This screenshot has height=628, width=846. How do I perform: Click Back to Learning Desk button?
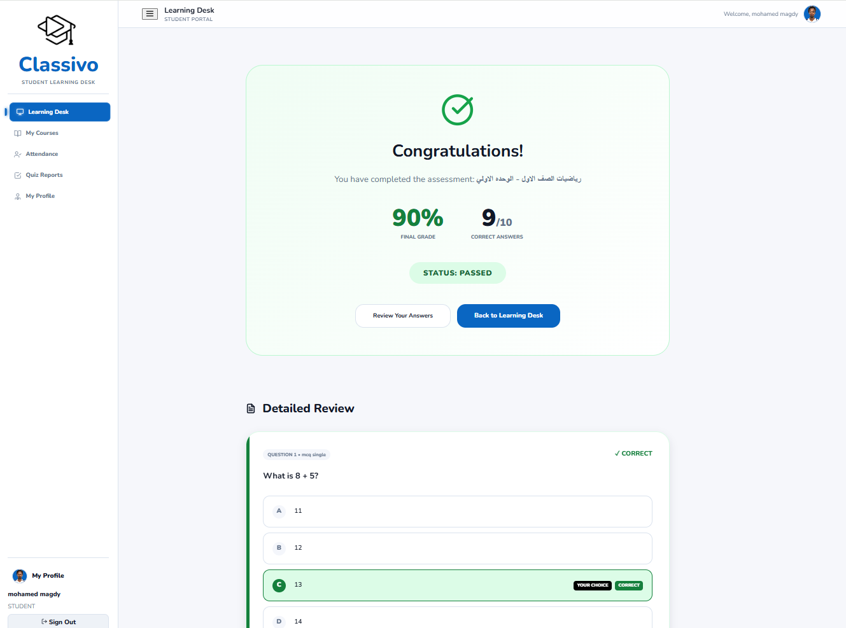509,316
